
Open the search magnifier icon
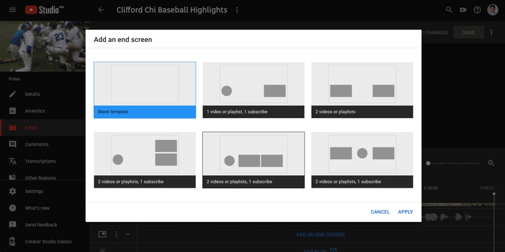pos(449,10)
